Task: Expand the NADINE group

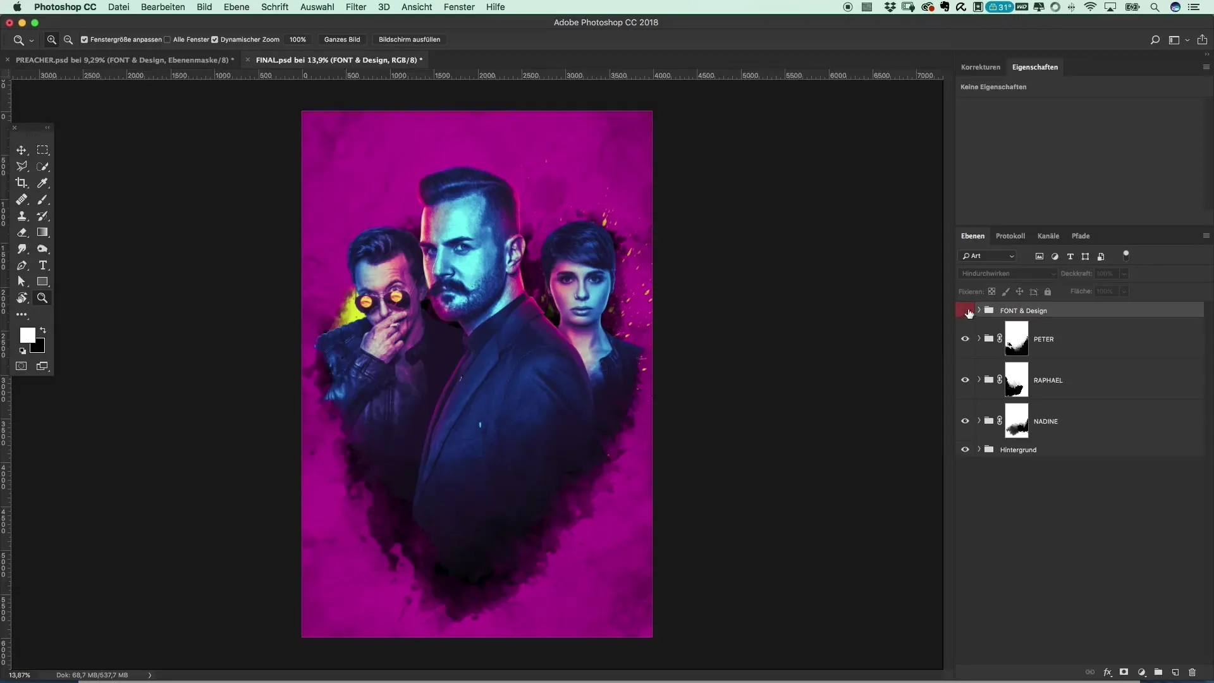Action: point(979,421)
